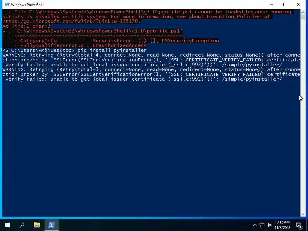The width and height of the screenshot is (308, 231).
Task: Show hidden icons in system tray
Action: 254,225
